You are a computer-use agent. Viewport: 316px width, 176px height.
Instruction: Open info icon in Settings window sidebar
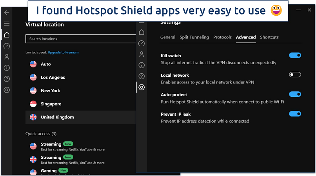coord(142,65)
